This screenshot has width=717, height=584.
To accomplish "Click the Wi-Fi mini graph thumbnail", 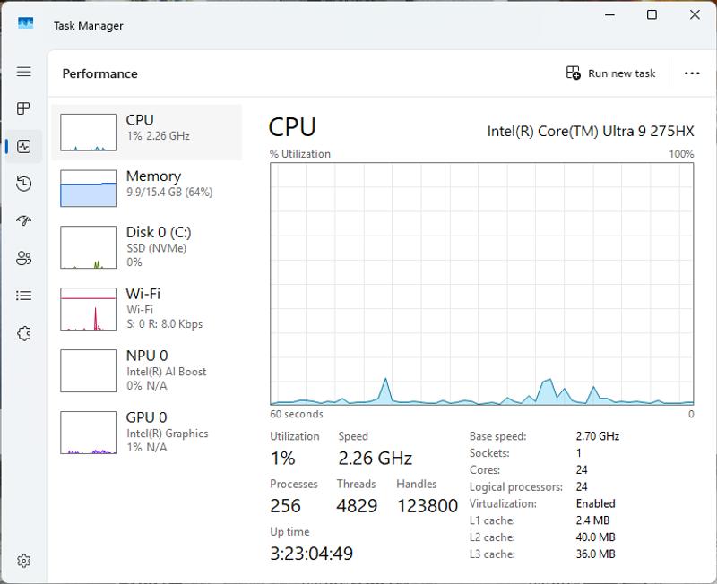I will (x=88, y=309).
